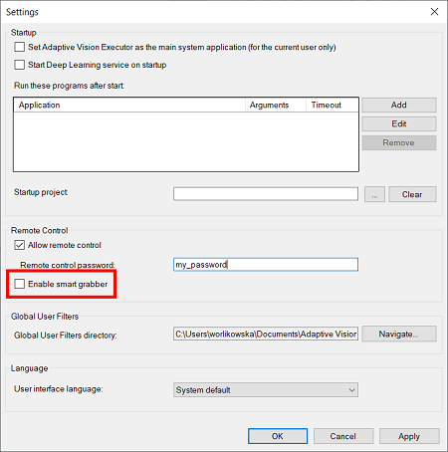Uncheck Allow remote control

pyautogui.click(x=19, y=245)
